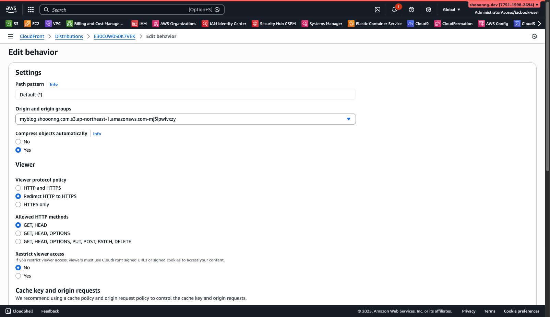The image size is (550, 317).
Task: Select GET, HEAD, OPTIONS, PUT, POST, PATCH, DELETE
Action: coord(18,242)
